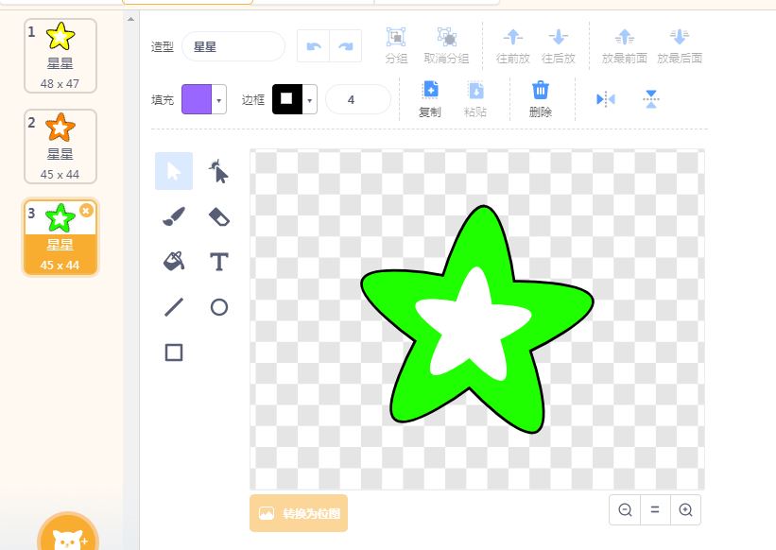The width and height of the screenshot is (776, 550).
Task: Move shape backward with 往后放
Action: (x=559, y=45)
